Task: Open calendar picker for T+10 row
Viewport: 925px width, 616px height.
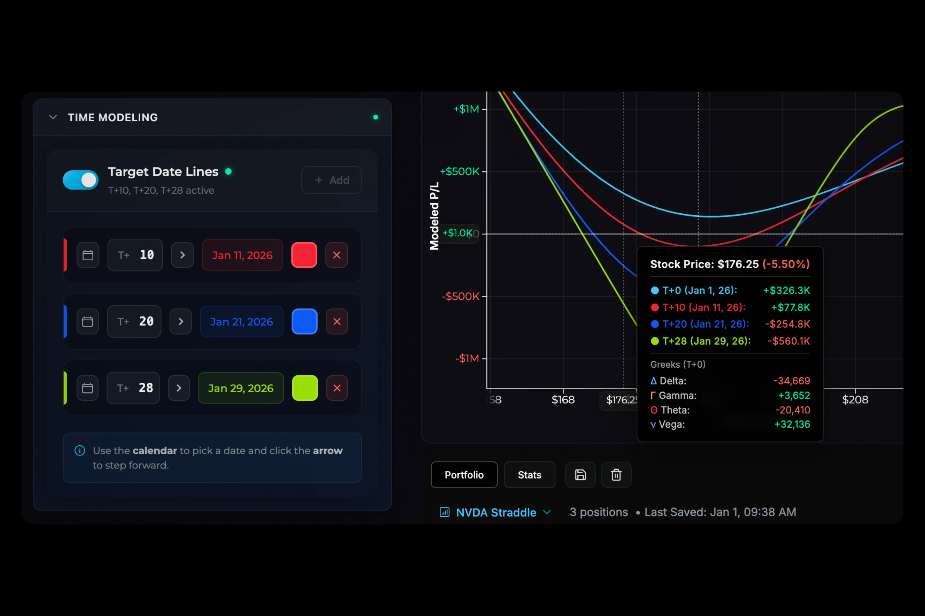Action: coord(88,255)
